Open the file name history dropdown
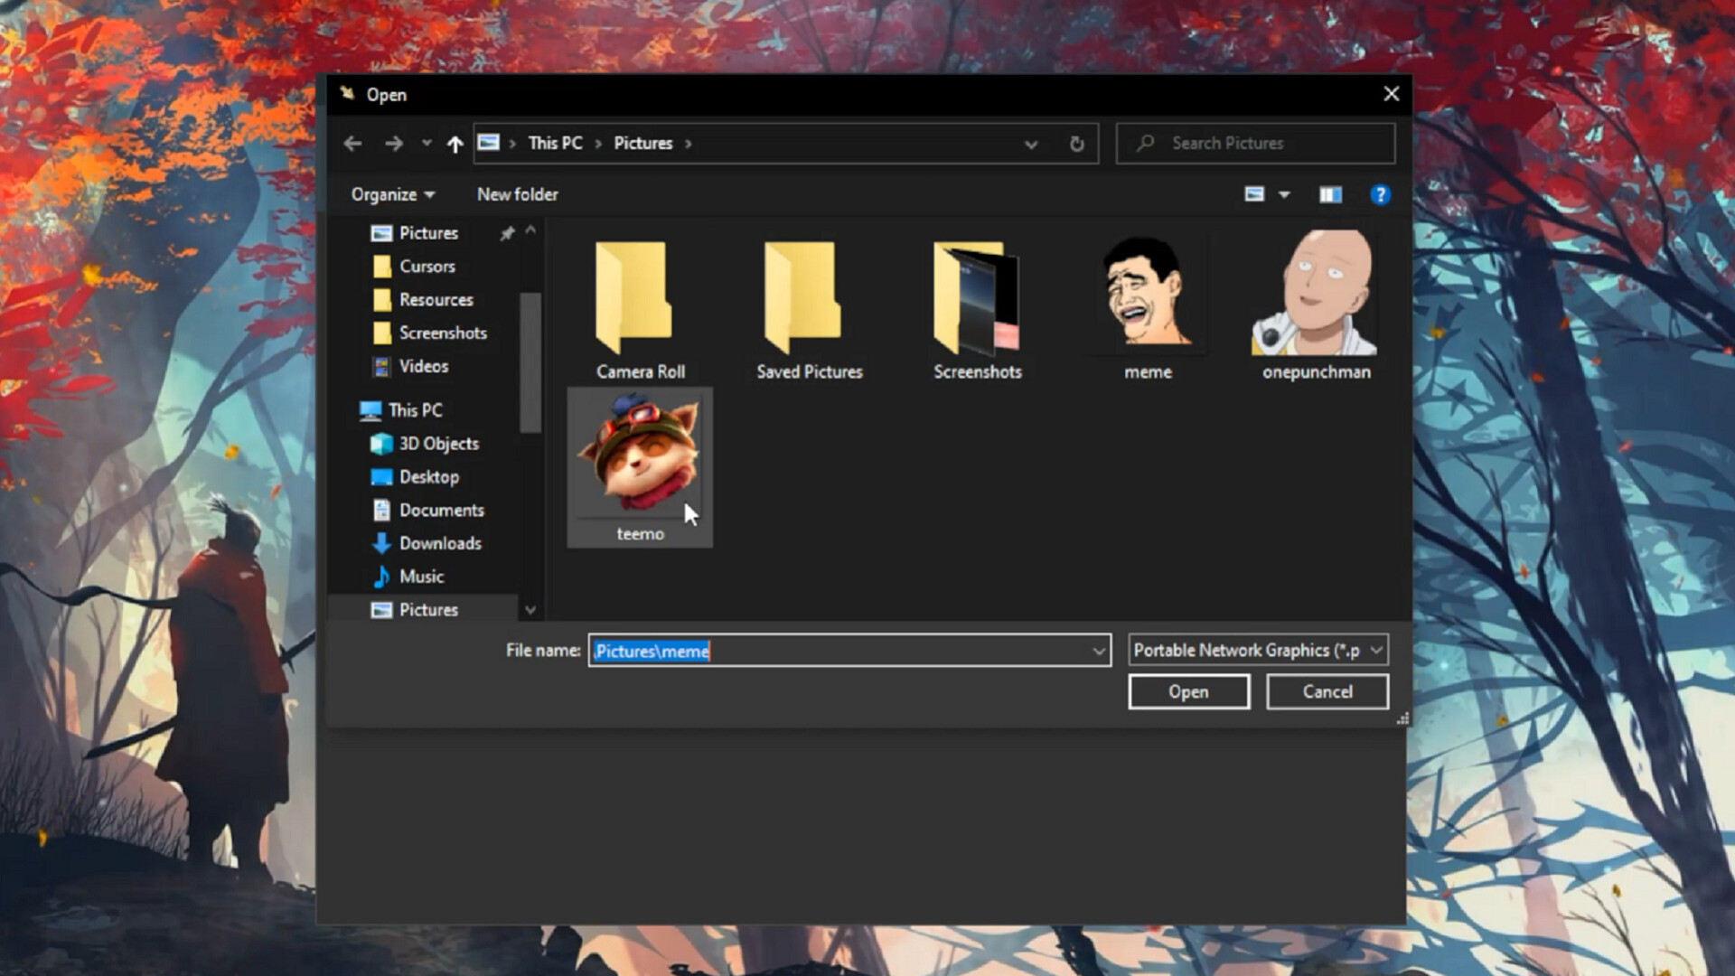The image size is (1735, 976). tap(1098, 650)
